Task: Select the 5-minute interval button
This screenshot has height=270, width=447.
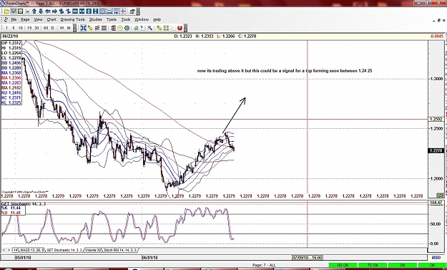Action: tap(14, 28)
